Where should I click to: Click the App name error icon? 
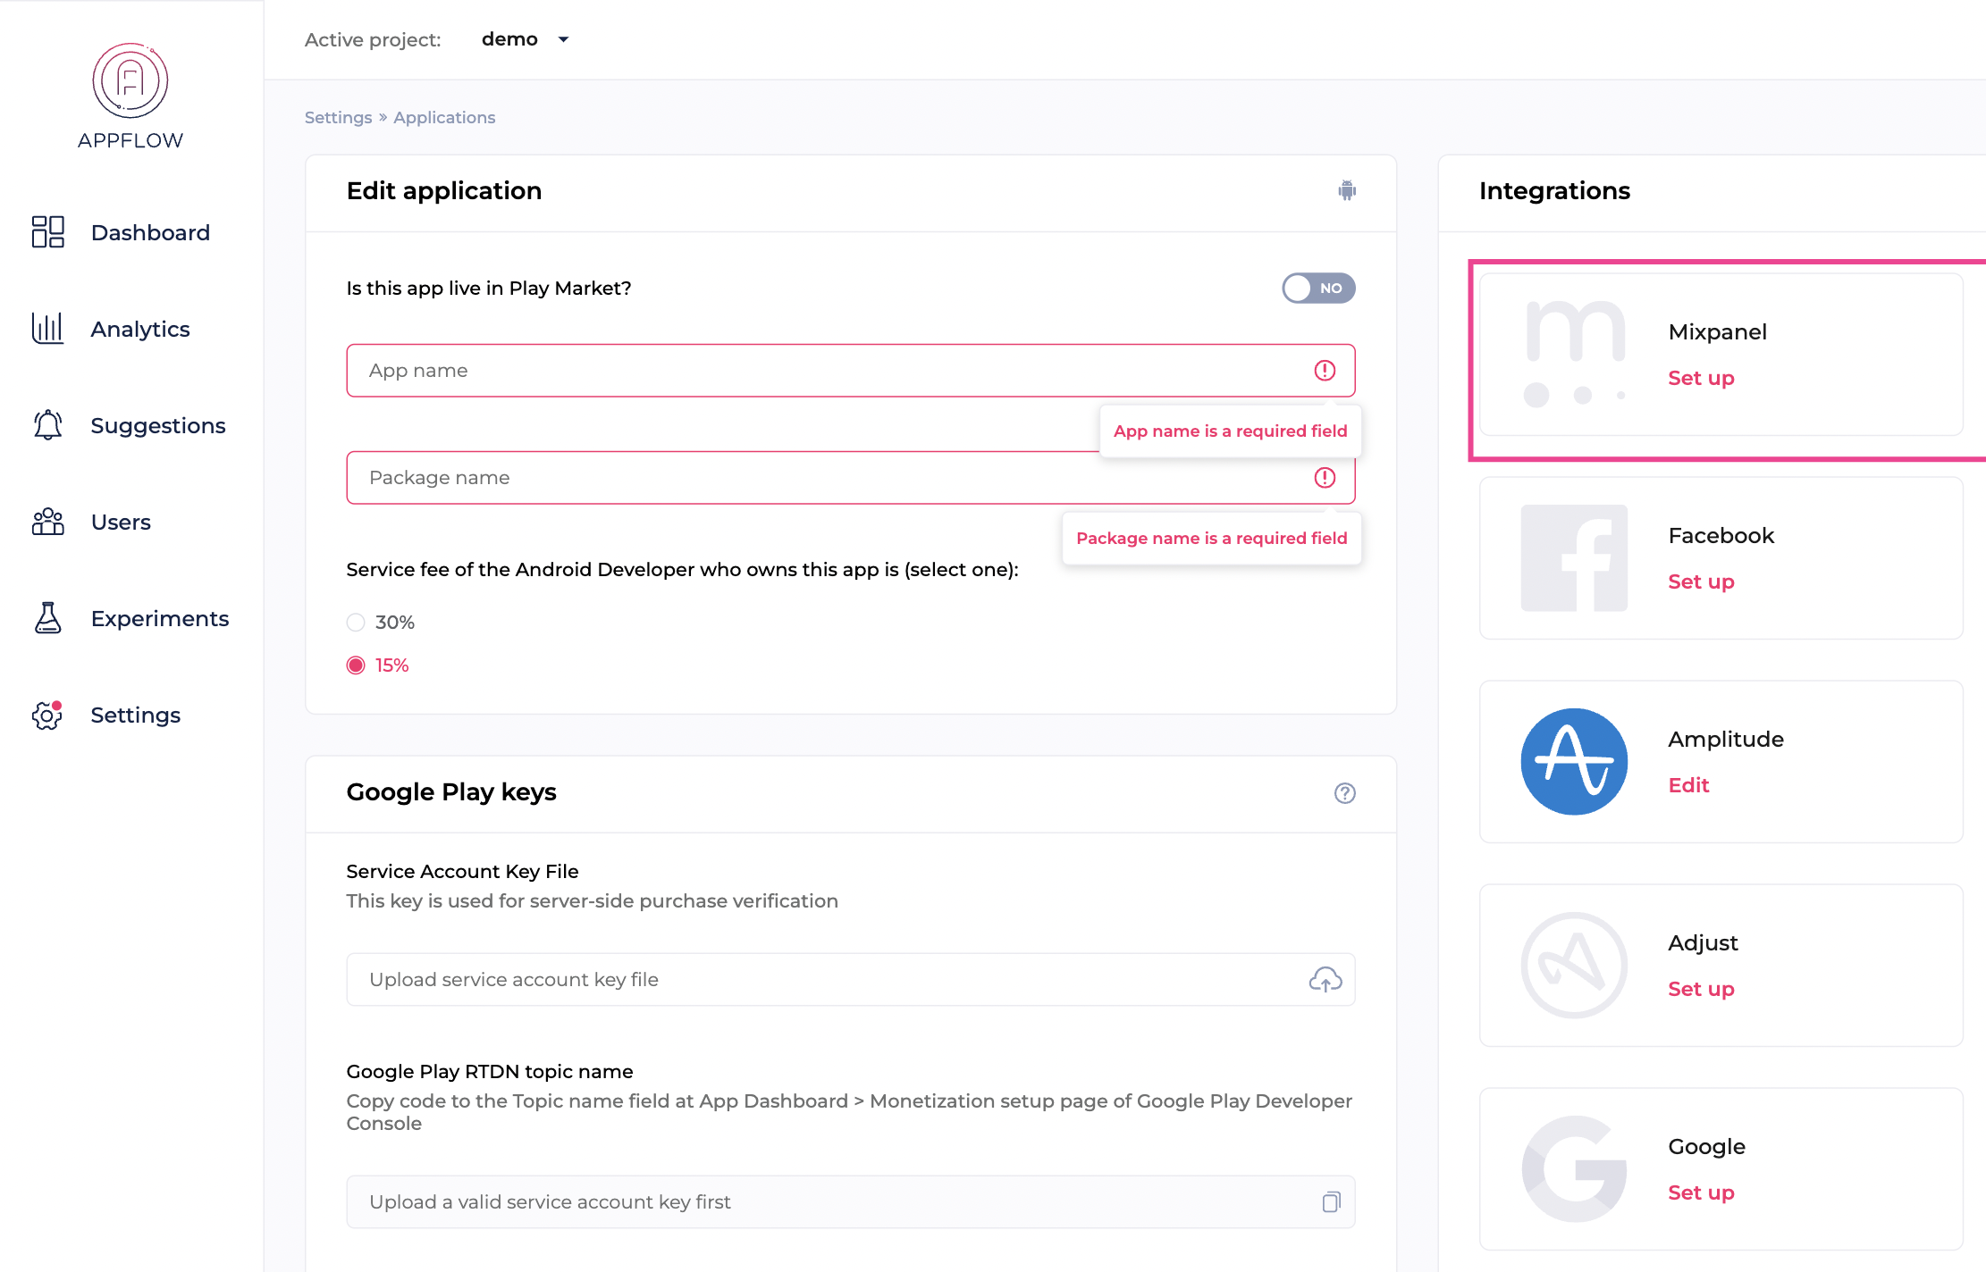point(1325,371)
